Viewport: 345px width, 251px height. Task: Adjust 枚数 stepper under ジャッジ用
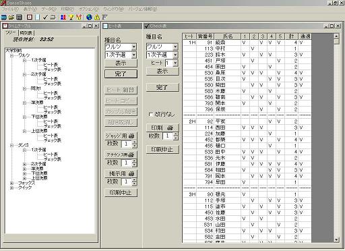[x=134, y=144]
